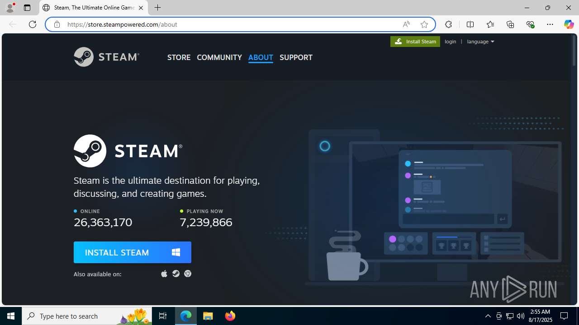Click the large Steam logo in the hero section
The image size is (579, 325).
point(128,151)
